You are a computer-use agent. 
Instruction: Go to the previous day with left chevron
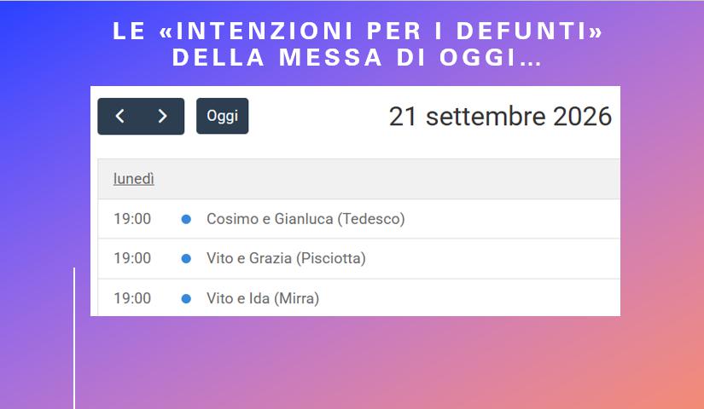coord(119,116)
